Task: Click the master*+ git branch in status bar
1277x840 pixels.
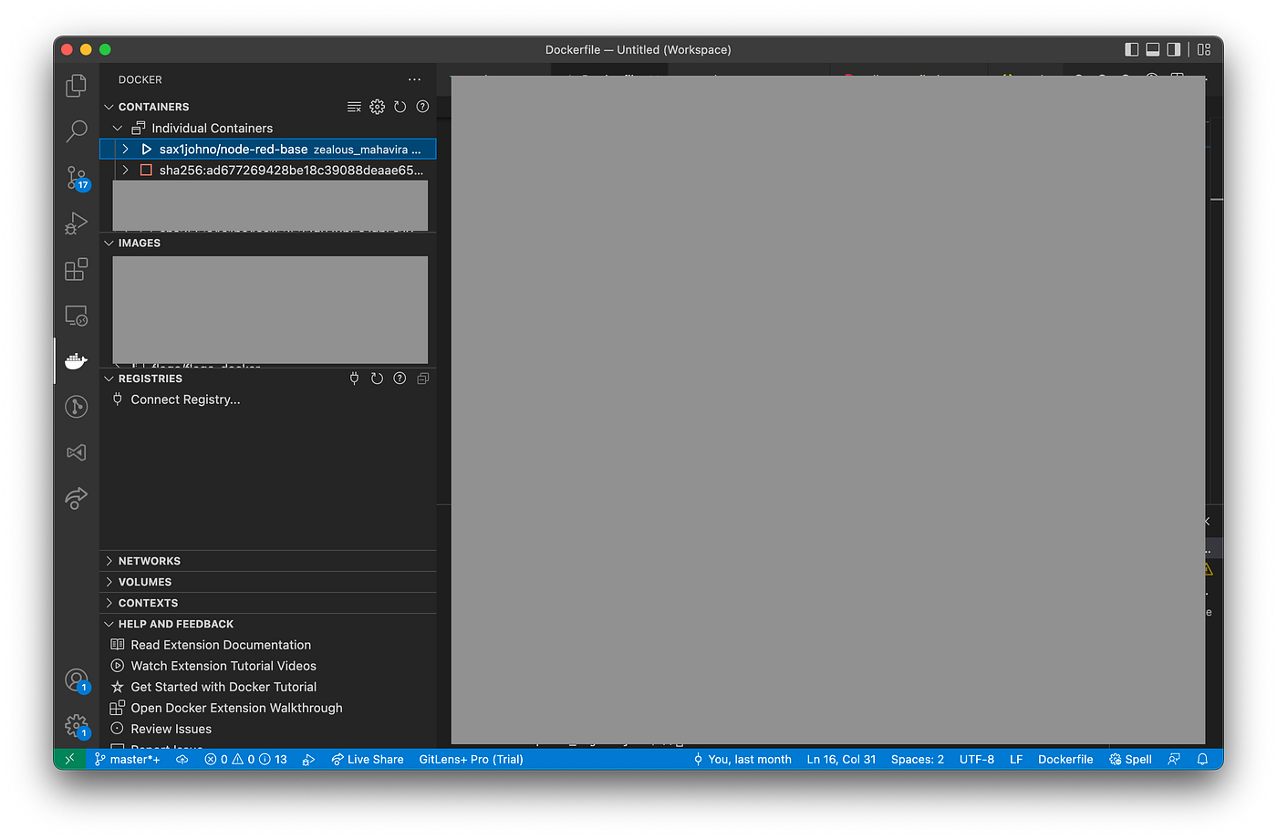Action: coord(128,759)
